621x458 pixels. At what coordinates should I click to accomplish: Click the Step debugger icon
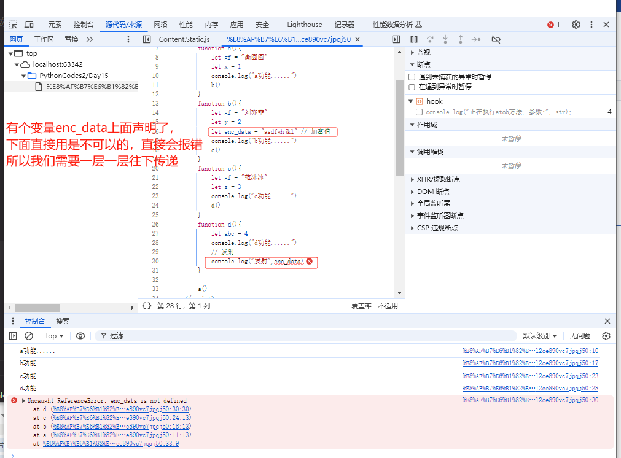(475, 39)
